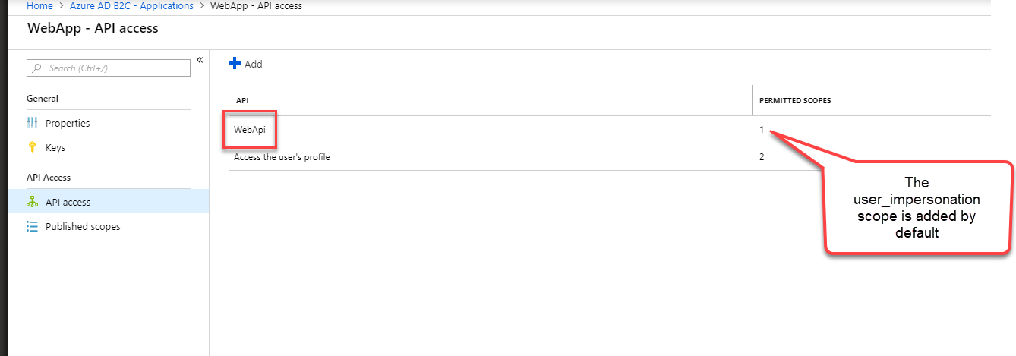
Task: Sort by Permitted Scopes column header
Action: (x=794, y=101)
